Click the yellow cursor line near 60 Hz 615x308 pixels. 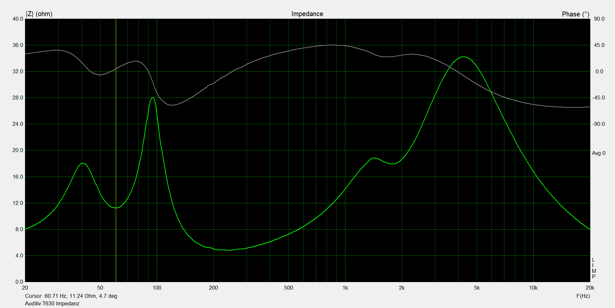[116, 131]
